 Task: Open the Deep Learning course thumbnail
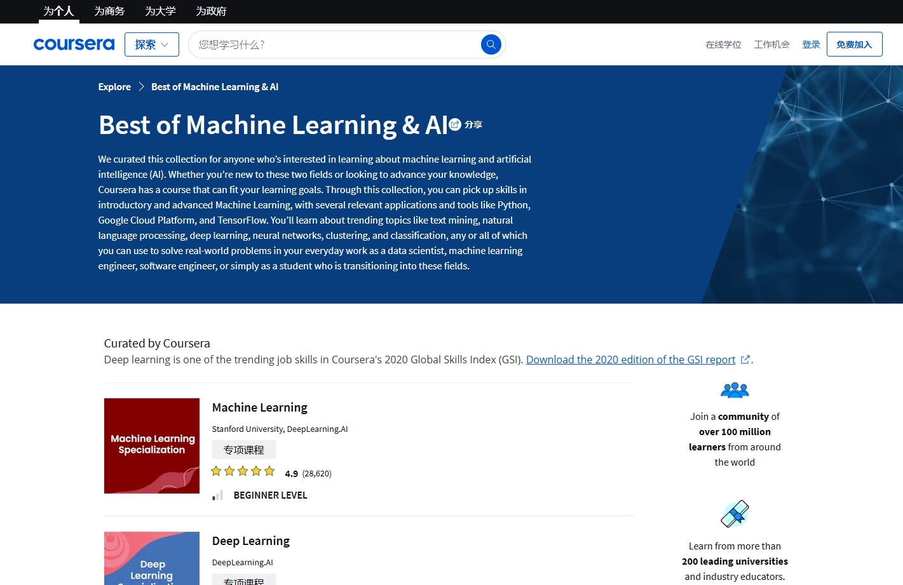click(x=152, y=558)
